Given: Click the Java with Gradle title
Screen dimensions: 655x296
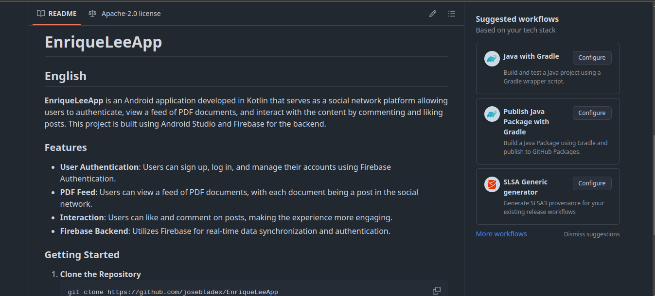Looking at the screenshot, I should pos(531,56).
